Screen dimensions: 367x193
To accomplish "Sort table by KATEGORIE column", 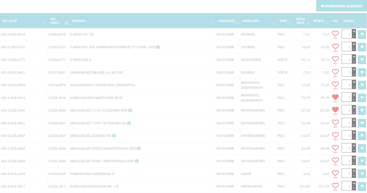I will tap(258, 21).
